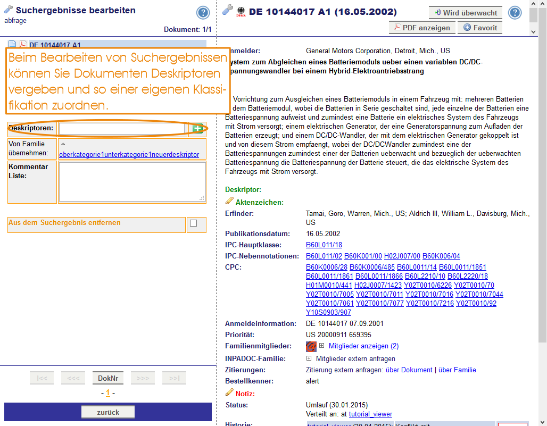
Task: Open the tutorial_viewer link under Status
Action: tap(370, 414)
